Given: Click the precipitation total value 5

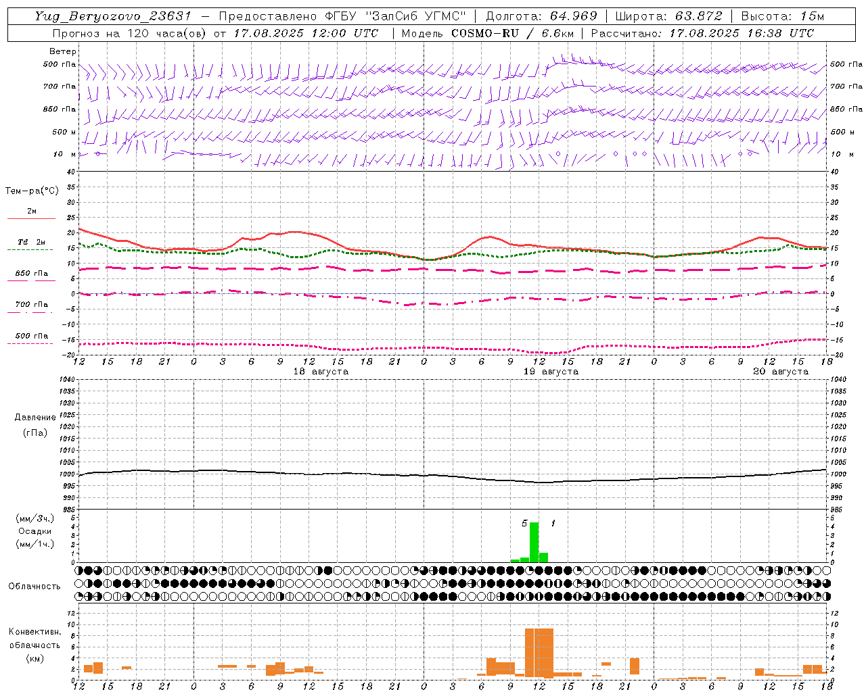Looking at the screenshot, I should pyautogui.click(x=524, y=524).
